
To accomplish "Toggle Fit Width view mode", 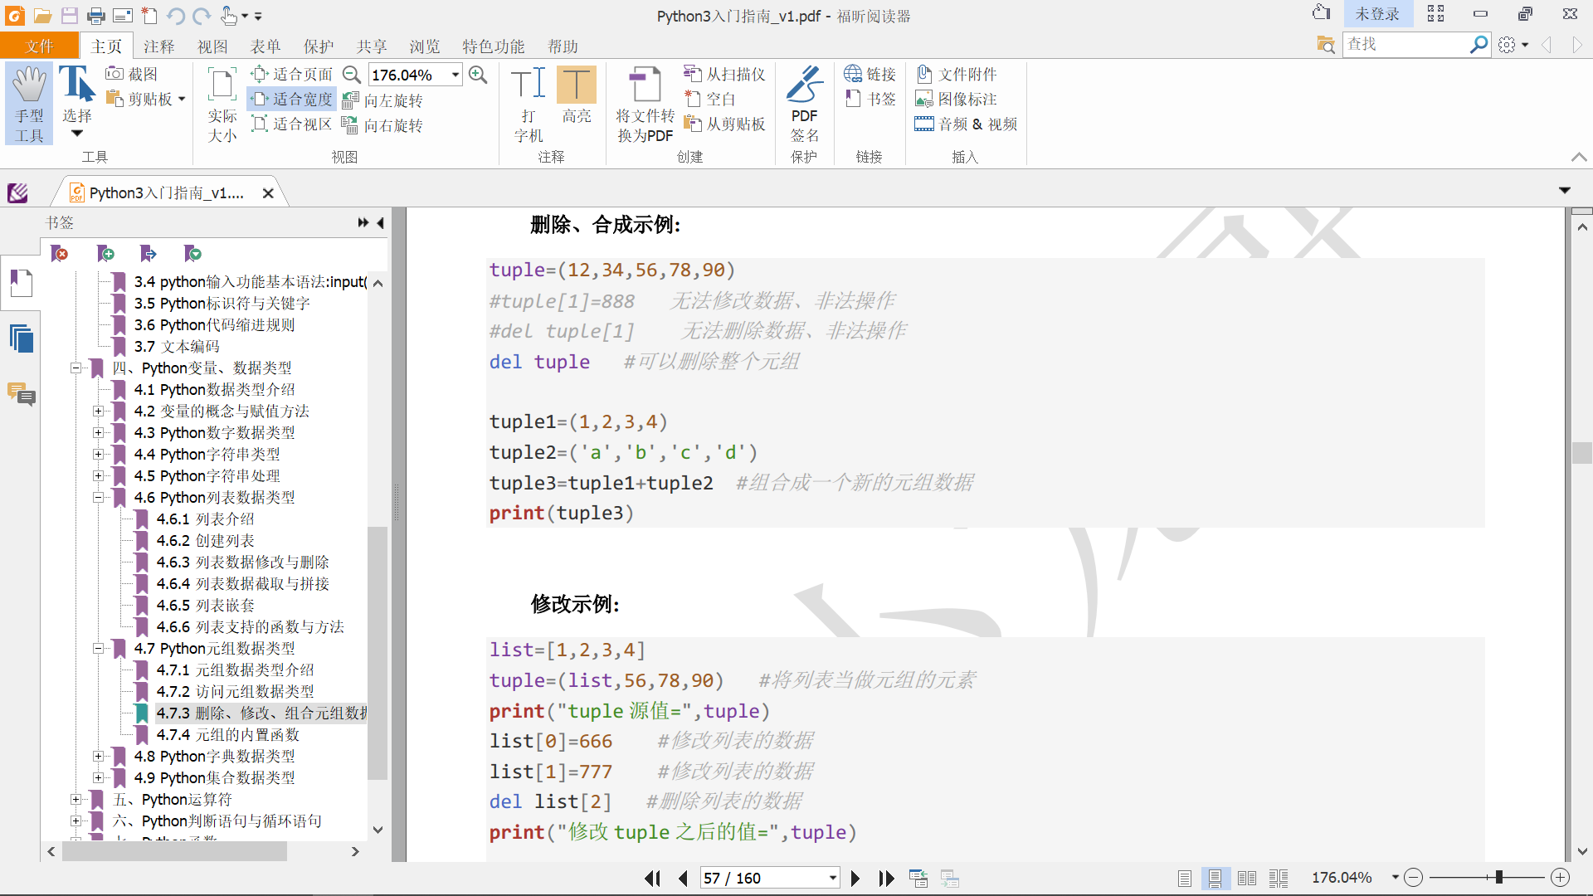I will pyautogui.click(x=292, y=100).
